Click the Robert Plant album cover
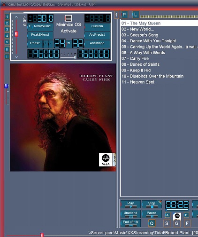 click(x=63, y=117)
